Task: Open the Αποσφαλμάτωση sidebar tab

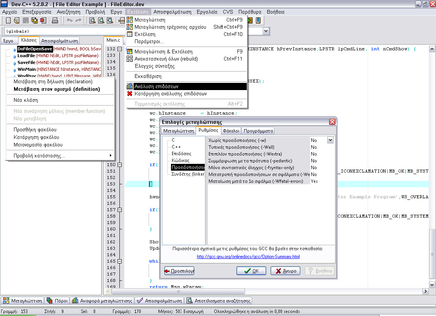Action: [x=60, y=41]
